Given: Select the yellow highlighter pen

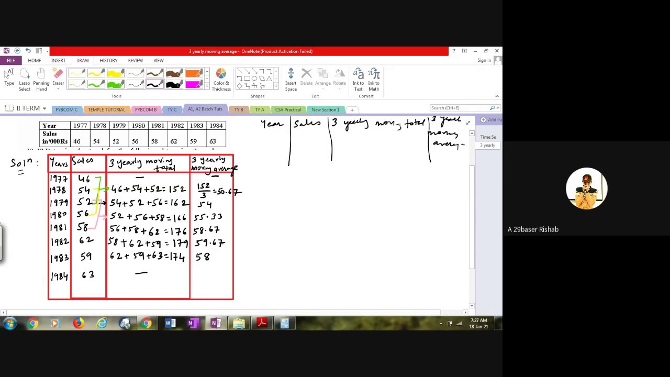Looking at the screenshot, I should [x=115, y=74].
